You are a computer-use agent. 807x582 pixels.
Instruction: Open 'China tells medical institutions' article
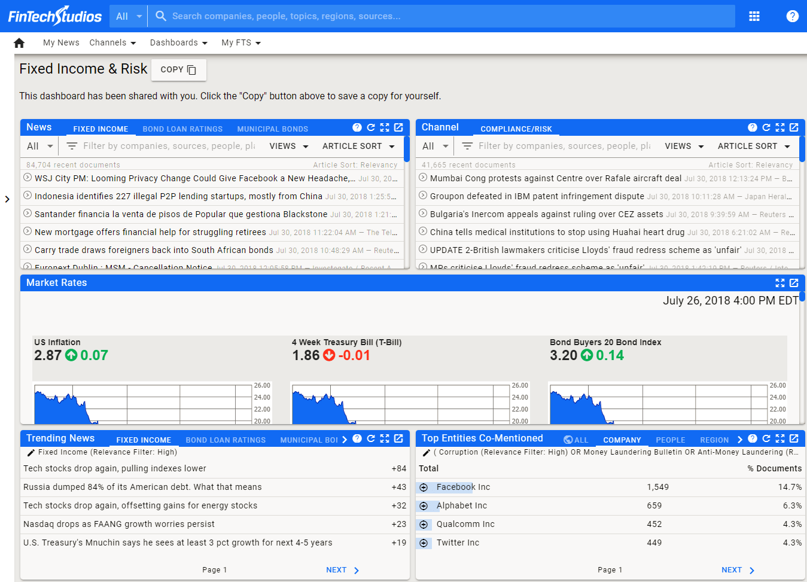(x=557, y=232)
